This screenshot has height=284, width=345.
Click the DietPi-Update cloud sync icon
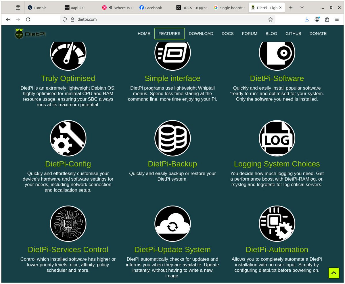click(x=172, y=224)
